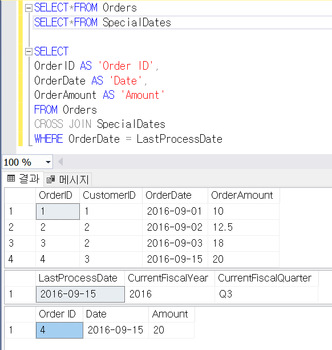This screenshot has height=350, width=332.
Task: Select the CustomerID column header
Action: [x=111, y=195]
